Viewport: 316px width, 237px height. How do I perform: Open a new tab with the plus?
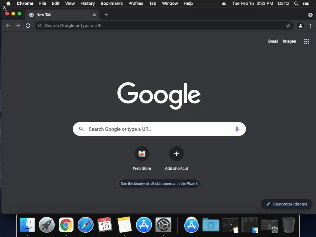point(106,15)
